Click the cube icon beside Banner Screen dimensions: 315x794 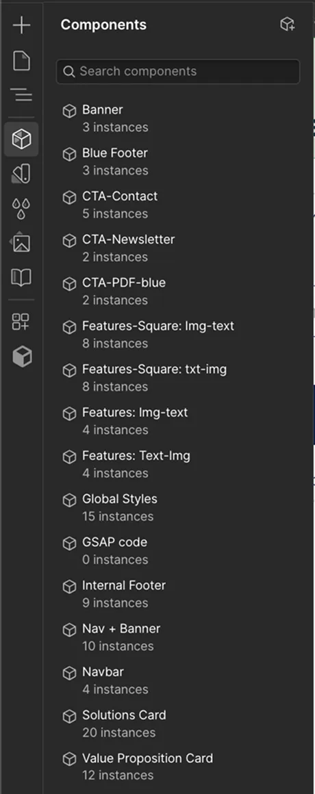click(69, 111)
